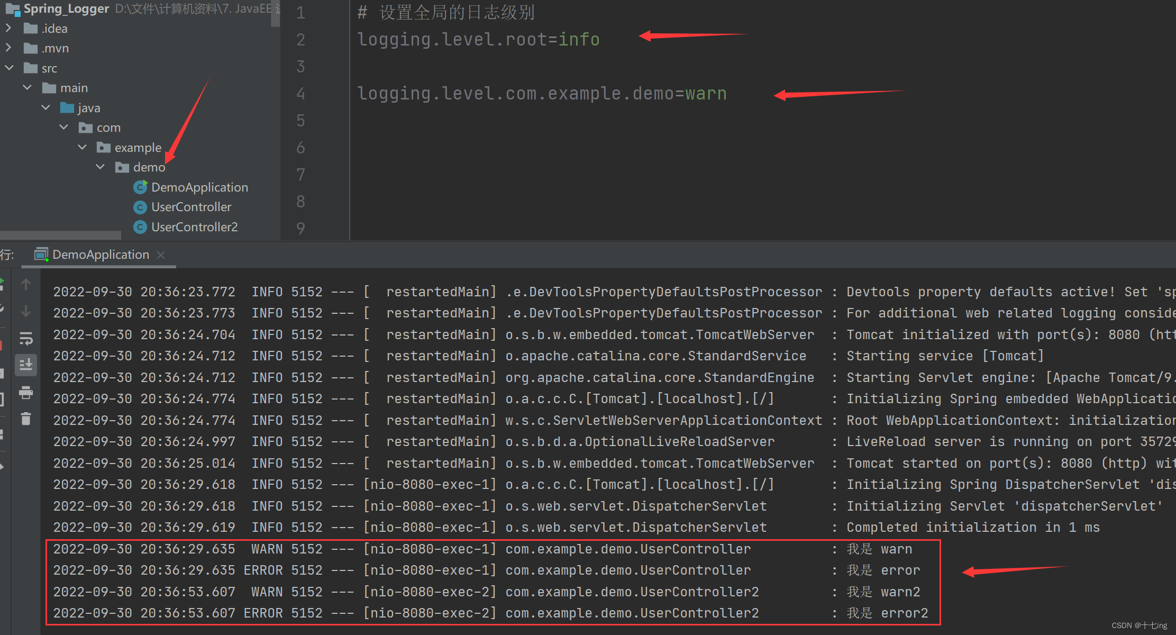
Task: Select the com package row
Action: pyautogui.click(x=108, y=128)
